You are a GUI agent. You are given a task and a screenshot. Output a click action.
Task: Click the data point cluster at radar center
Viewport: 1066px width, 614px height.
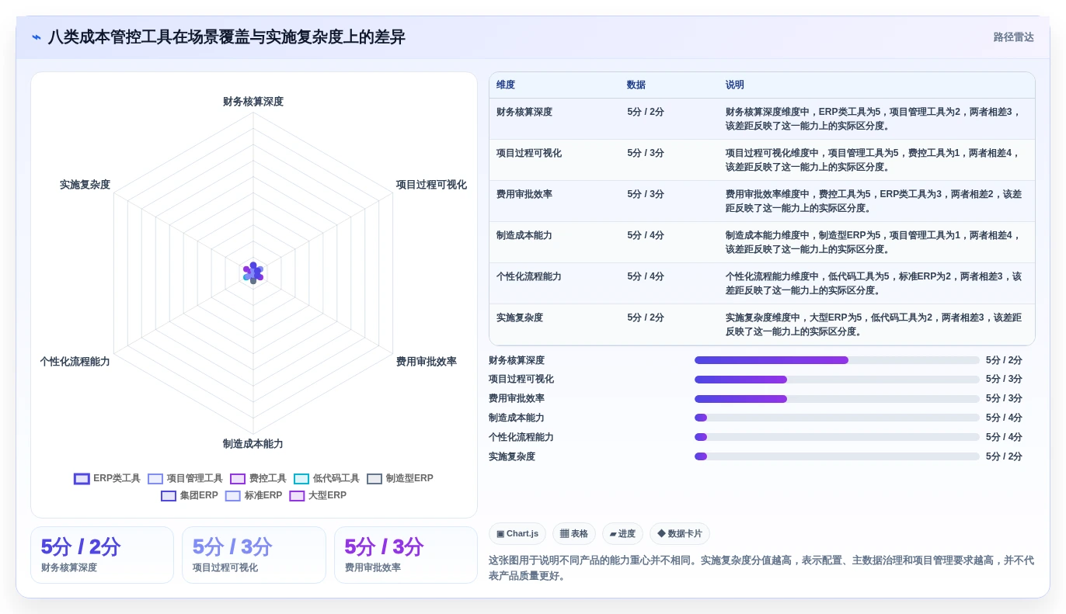(x=253, y=272)
